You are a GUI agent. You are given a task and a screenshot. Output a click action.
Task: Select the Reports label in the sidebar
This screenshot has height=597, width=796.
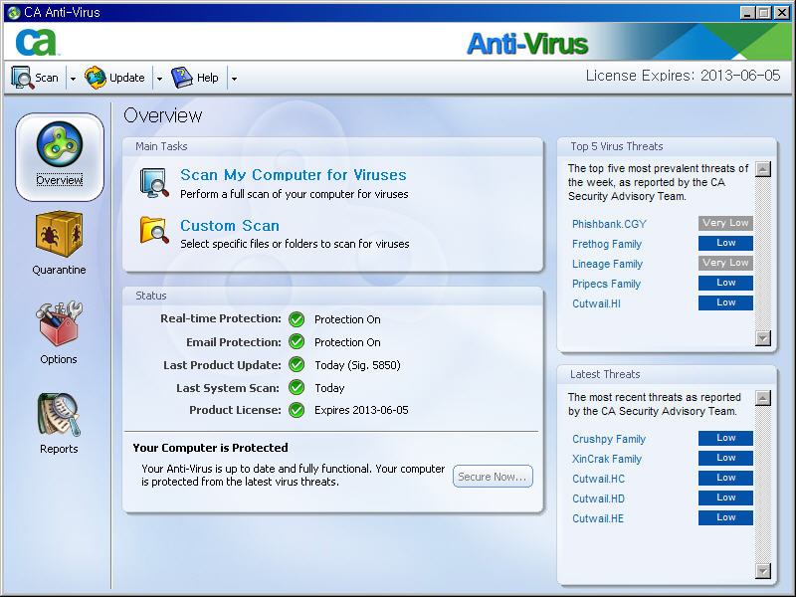pos(59,449)
